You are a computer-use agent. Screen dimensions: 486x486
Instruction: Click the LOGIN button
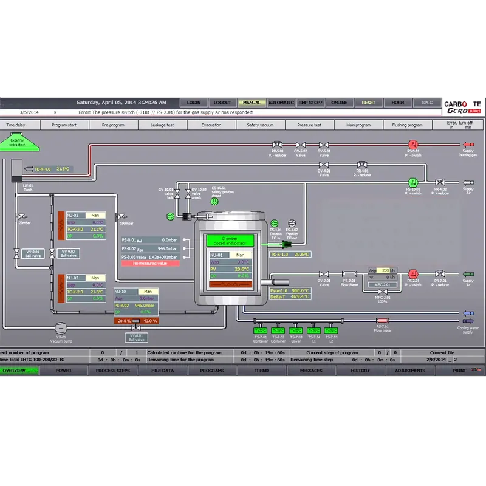click(193, 103)
